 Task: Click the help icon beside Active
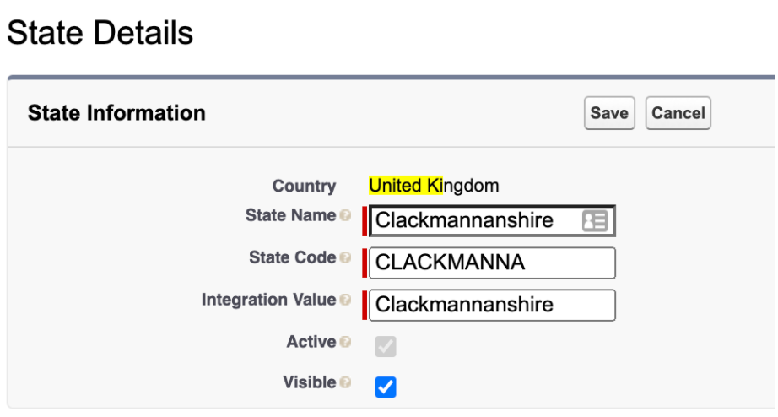click(x=346, y=342)
